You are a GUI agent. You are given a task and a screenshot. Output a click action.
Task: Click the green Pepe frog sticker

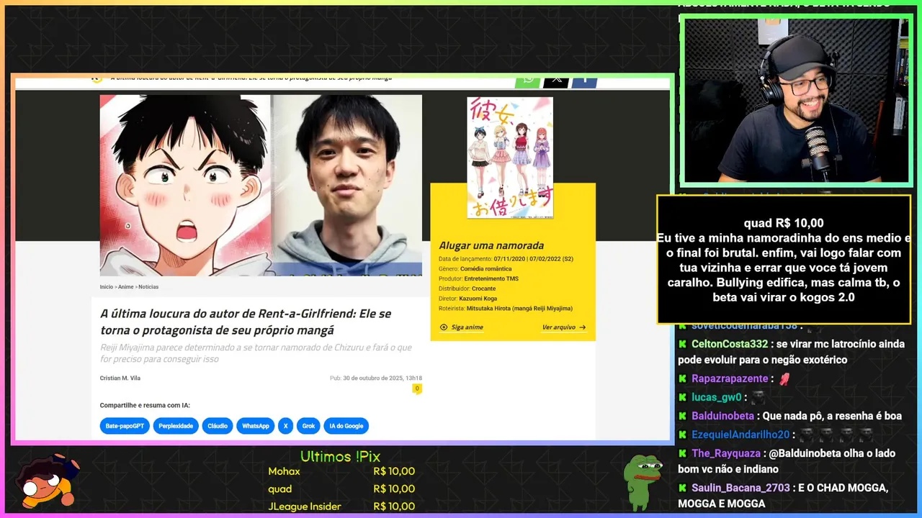(x=643, y=481)
